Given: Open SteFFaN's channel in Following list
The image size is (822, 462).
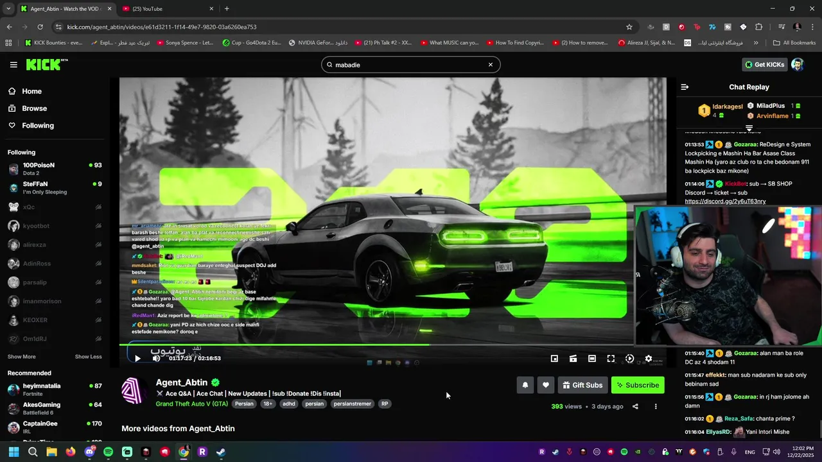Looking at the screenshot, I should (55, 188).
